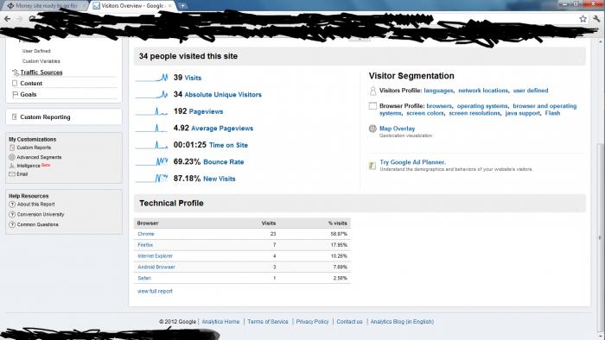Open Custom Reporting
The image size is (605, 340).
tap(45, 116)
